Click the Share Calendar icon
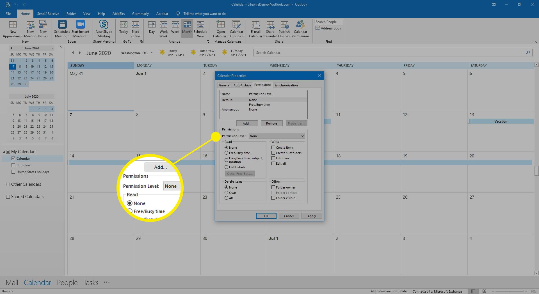Viewport: 539px width, 294px height. [270, 29]
